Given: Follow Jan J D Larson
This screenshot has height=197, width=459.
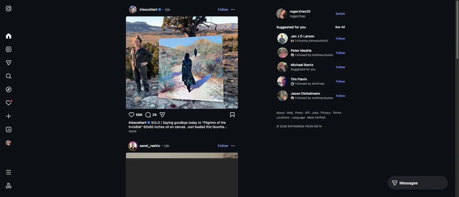Looking at the screenshot, I should 340,39.
